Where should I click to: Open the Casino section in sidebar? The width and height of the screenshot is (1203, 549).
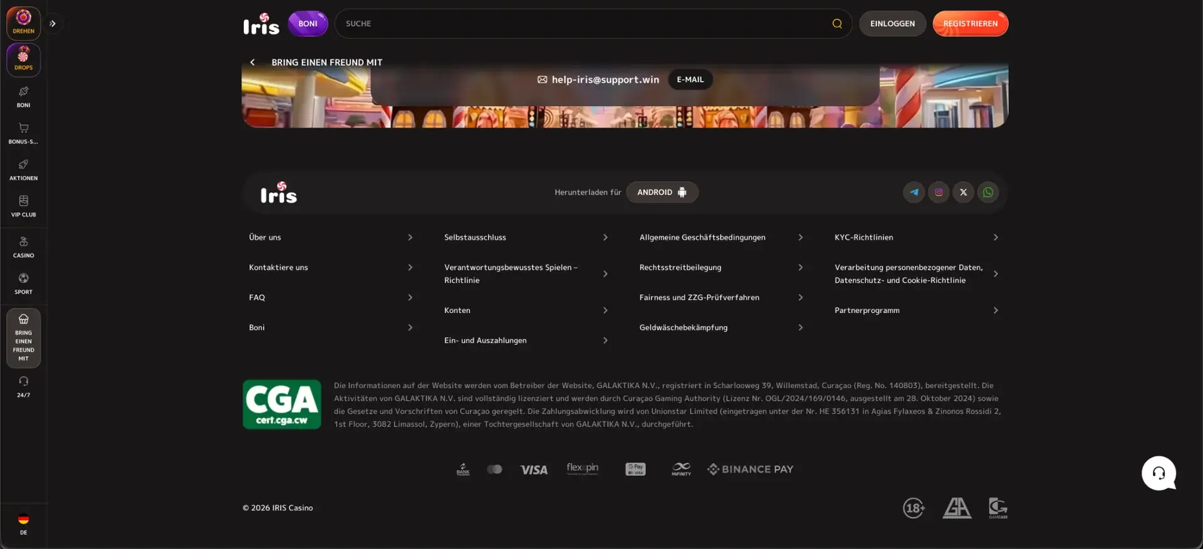point(23,247)
